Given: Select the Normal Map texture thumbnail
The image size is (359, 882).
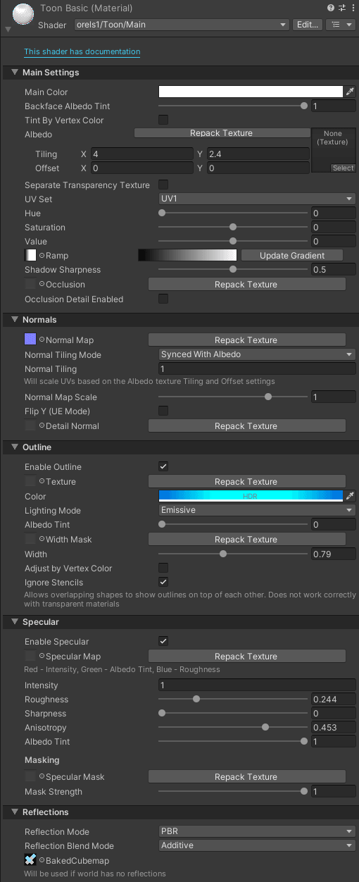Looking at the screenshot, I should (30, 340).
